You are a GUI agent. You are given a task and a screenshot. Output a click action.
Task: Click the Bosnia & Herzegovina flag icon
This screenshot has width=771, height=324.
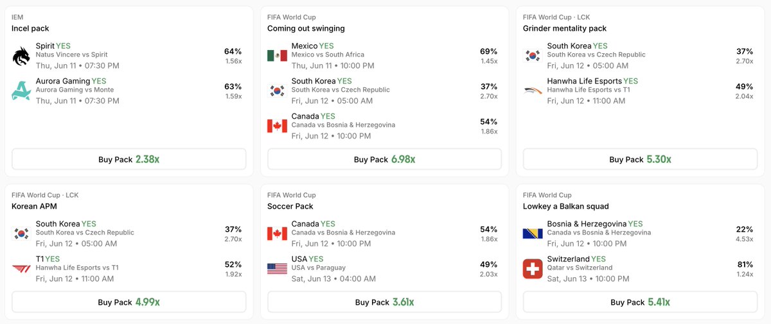[533, 234]
